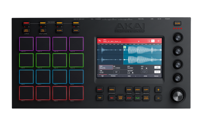
Task: Toggle the Note Repeat button
Action: [x=26, y=30]
